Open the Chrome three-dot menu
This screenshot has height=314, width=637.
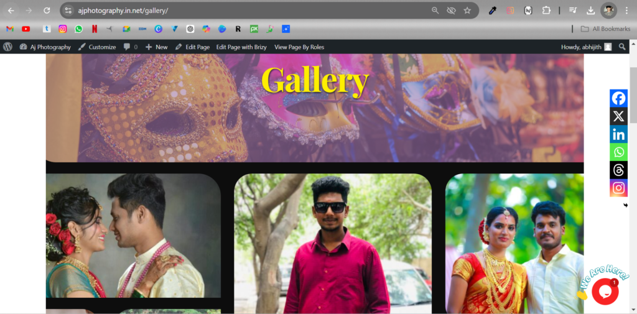point(626,11)
